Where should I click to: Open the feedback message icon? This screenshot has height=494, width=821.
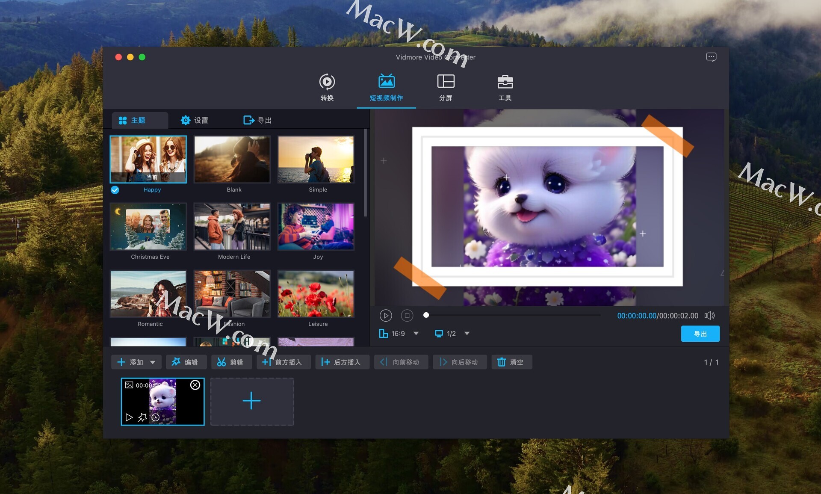[711, 57]
